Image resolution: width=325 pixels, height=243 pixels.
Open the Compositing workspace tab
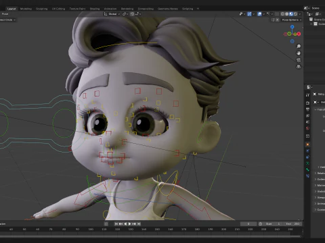[146, 9]
